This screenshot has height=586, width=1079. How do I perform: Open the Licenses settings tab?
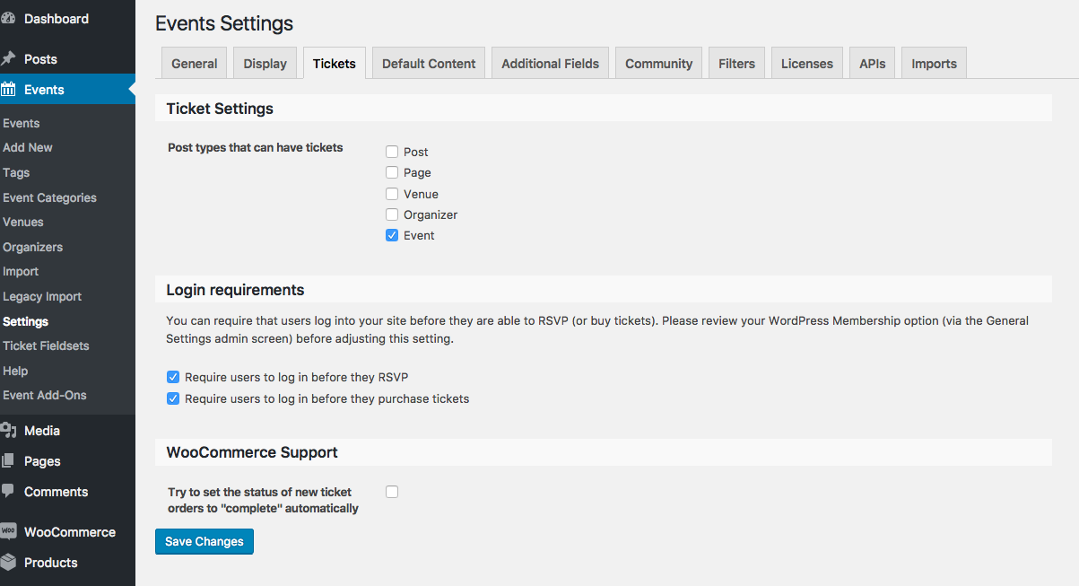(x=806, y=64)
